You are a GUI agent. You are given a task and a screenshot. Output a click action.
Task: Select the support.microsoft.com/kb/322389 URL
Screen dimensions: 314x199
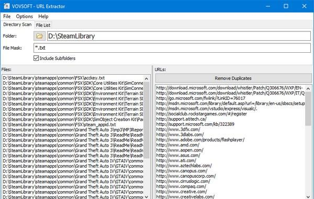tap(195, 124)
